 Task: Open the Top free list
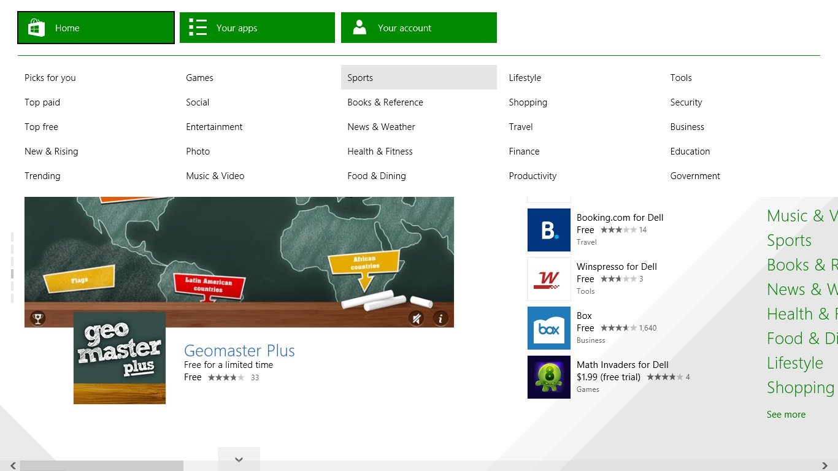point(42,127)
